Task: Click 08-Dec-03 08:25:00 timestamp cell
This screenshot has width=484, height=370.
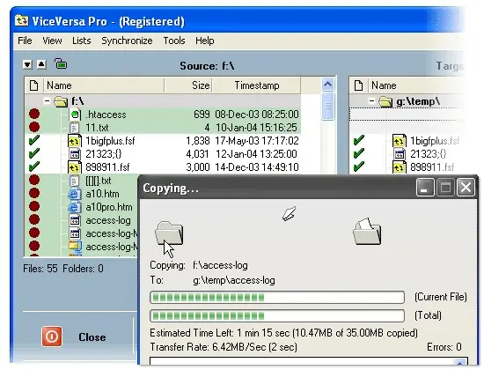Action: click(257, 115)
